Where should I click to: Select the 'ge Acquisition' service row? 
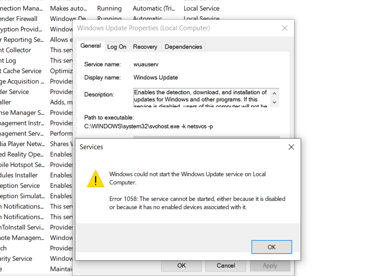(36, 81)
